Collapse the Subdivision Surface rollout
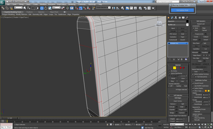 [x=201, y=80]
